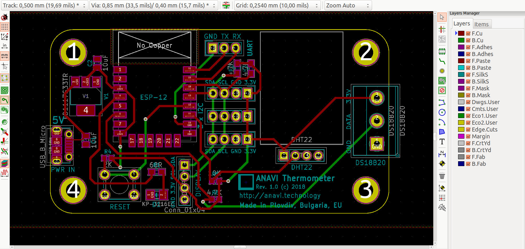
Task: Switch units to millimeters
Action: (5, 56)
